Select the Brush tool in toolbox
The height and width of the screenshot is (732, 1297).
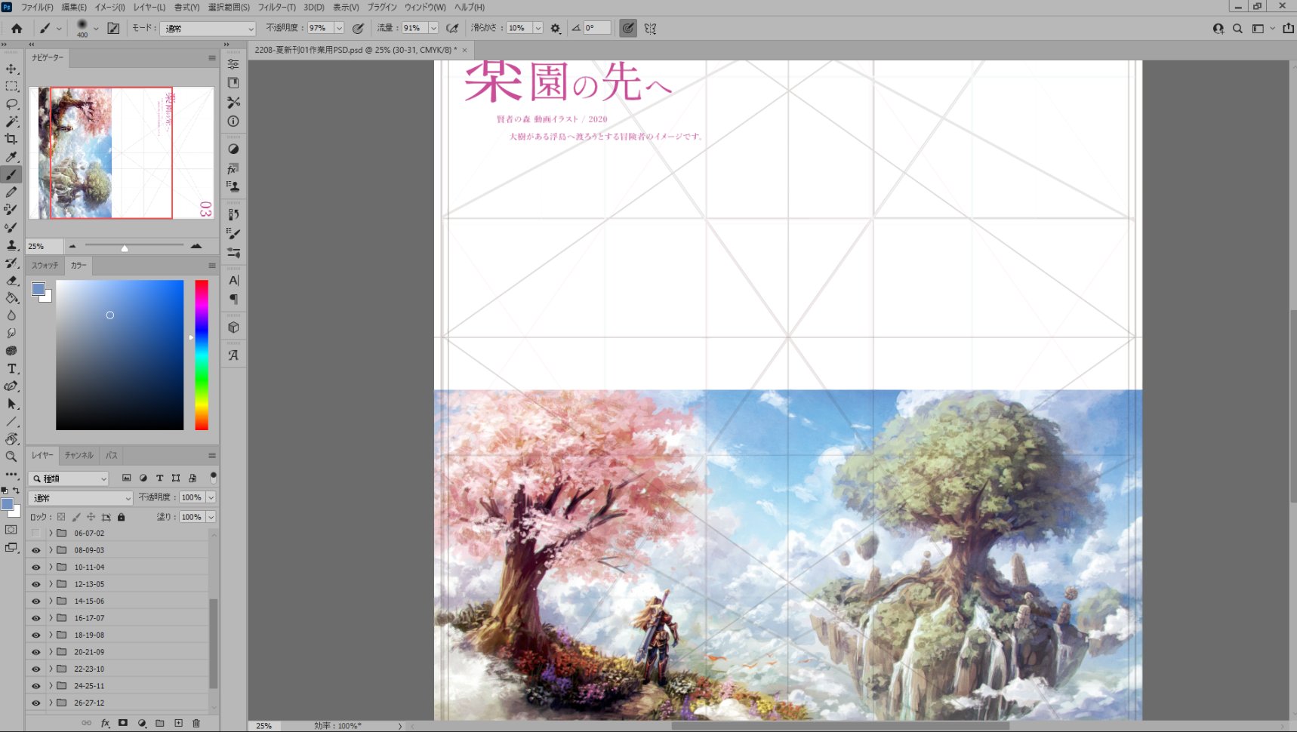(11, 174)
